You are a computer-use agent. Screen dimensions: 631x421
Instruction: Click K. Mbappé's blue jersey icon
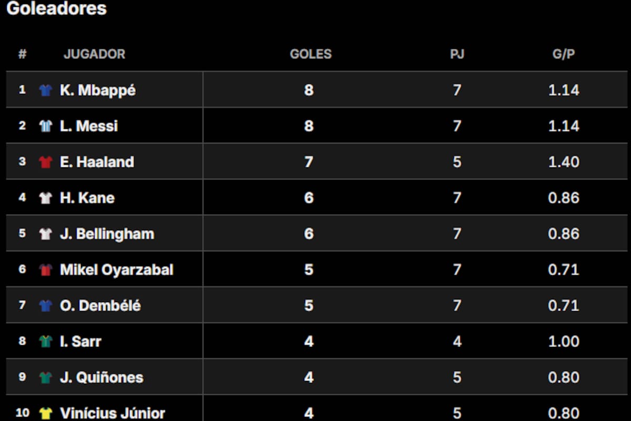[x=46, y=91]
